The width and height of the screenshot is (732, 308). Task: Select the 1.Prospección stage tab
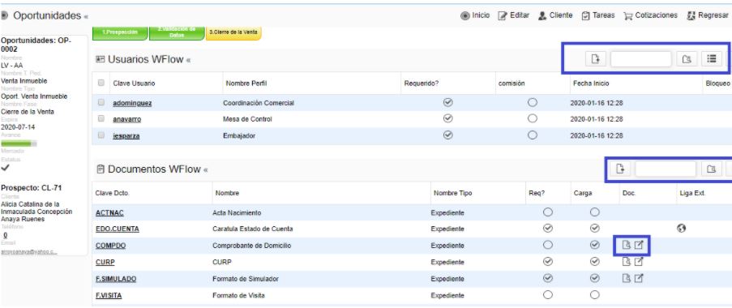tap(121, 32)
